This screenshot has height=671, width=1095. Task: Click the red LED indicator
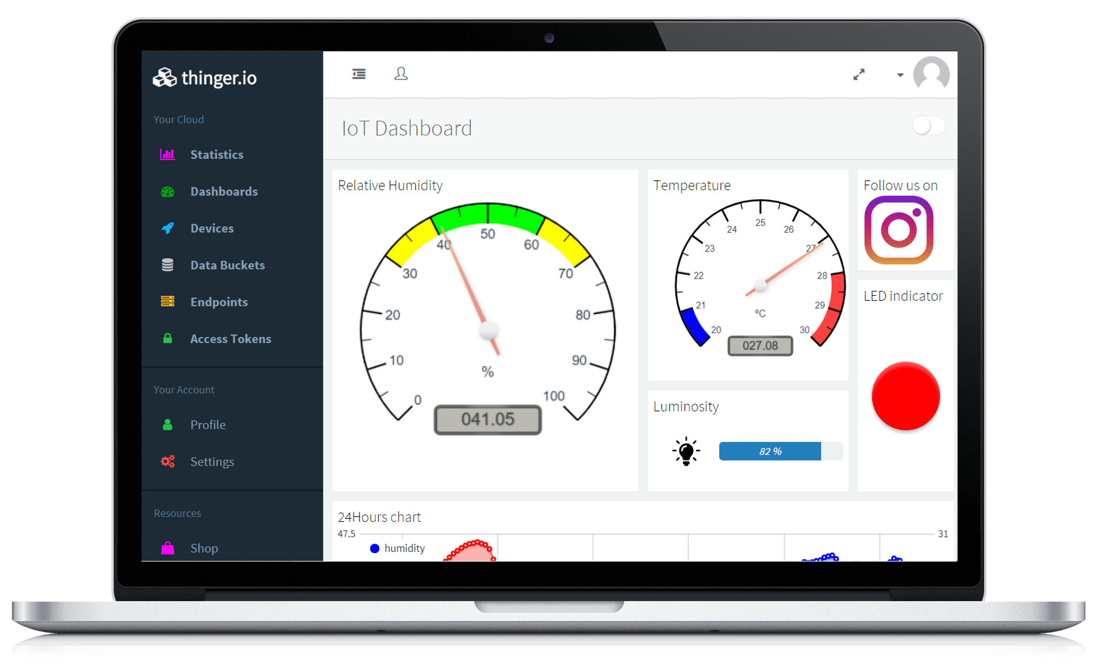point(905,396)
